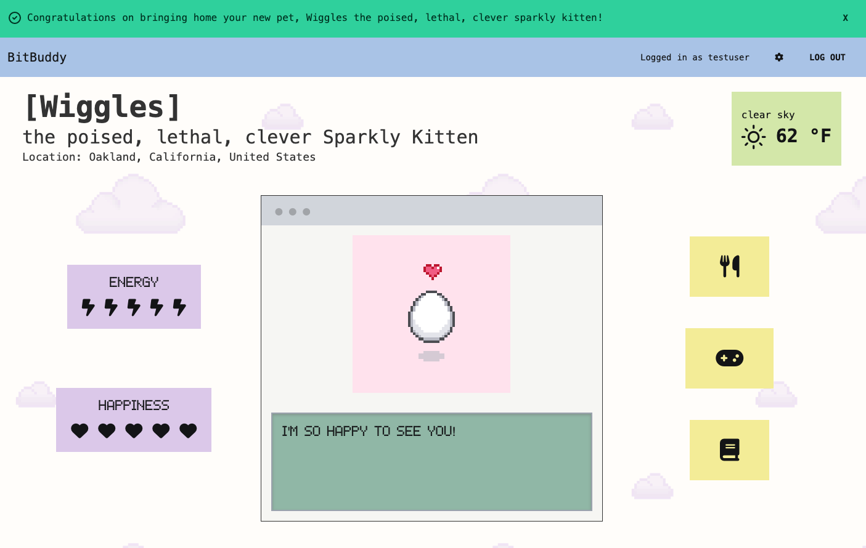This screenshot has width=866, height=548.
Task: Open the book journal icon
Action: (x=729, y=450)
